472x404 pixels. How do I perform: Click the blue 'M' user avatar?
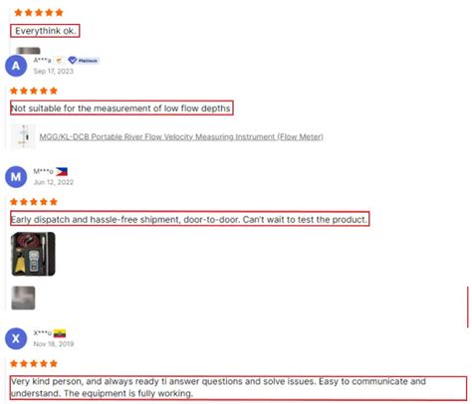(16, 177)
